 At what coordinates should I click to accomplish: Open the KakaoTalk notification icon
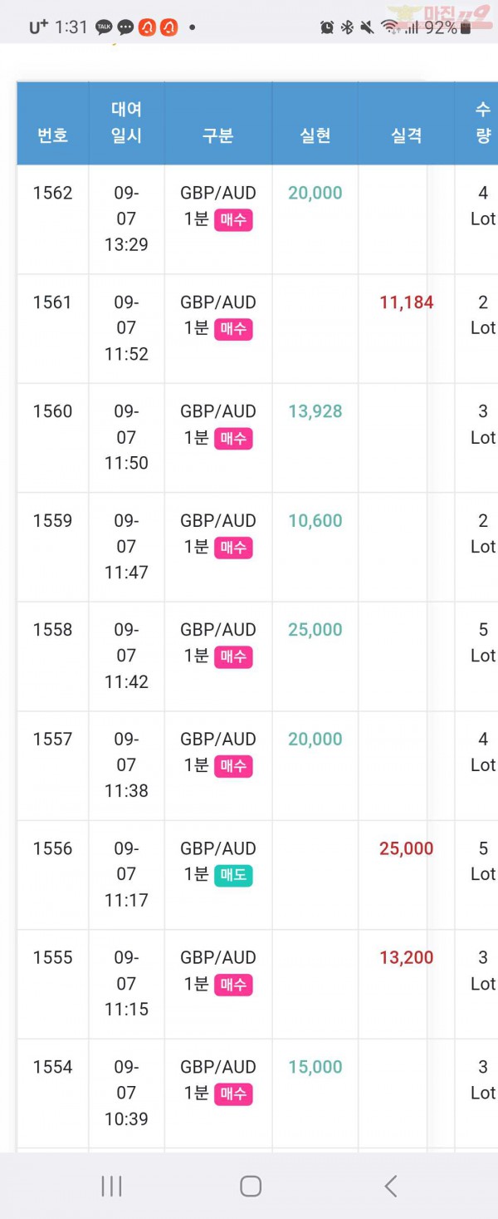pyautogui.click(x=104, y=27)
